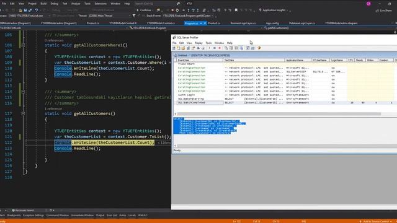Open the Locals bottom tab

pyautogui.click(x=132, y=216)
